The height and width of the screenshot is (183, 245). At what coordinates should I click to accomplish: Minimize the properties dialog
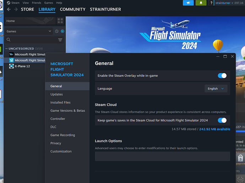point(218,56)
